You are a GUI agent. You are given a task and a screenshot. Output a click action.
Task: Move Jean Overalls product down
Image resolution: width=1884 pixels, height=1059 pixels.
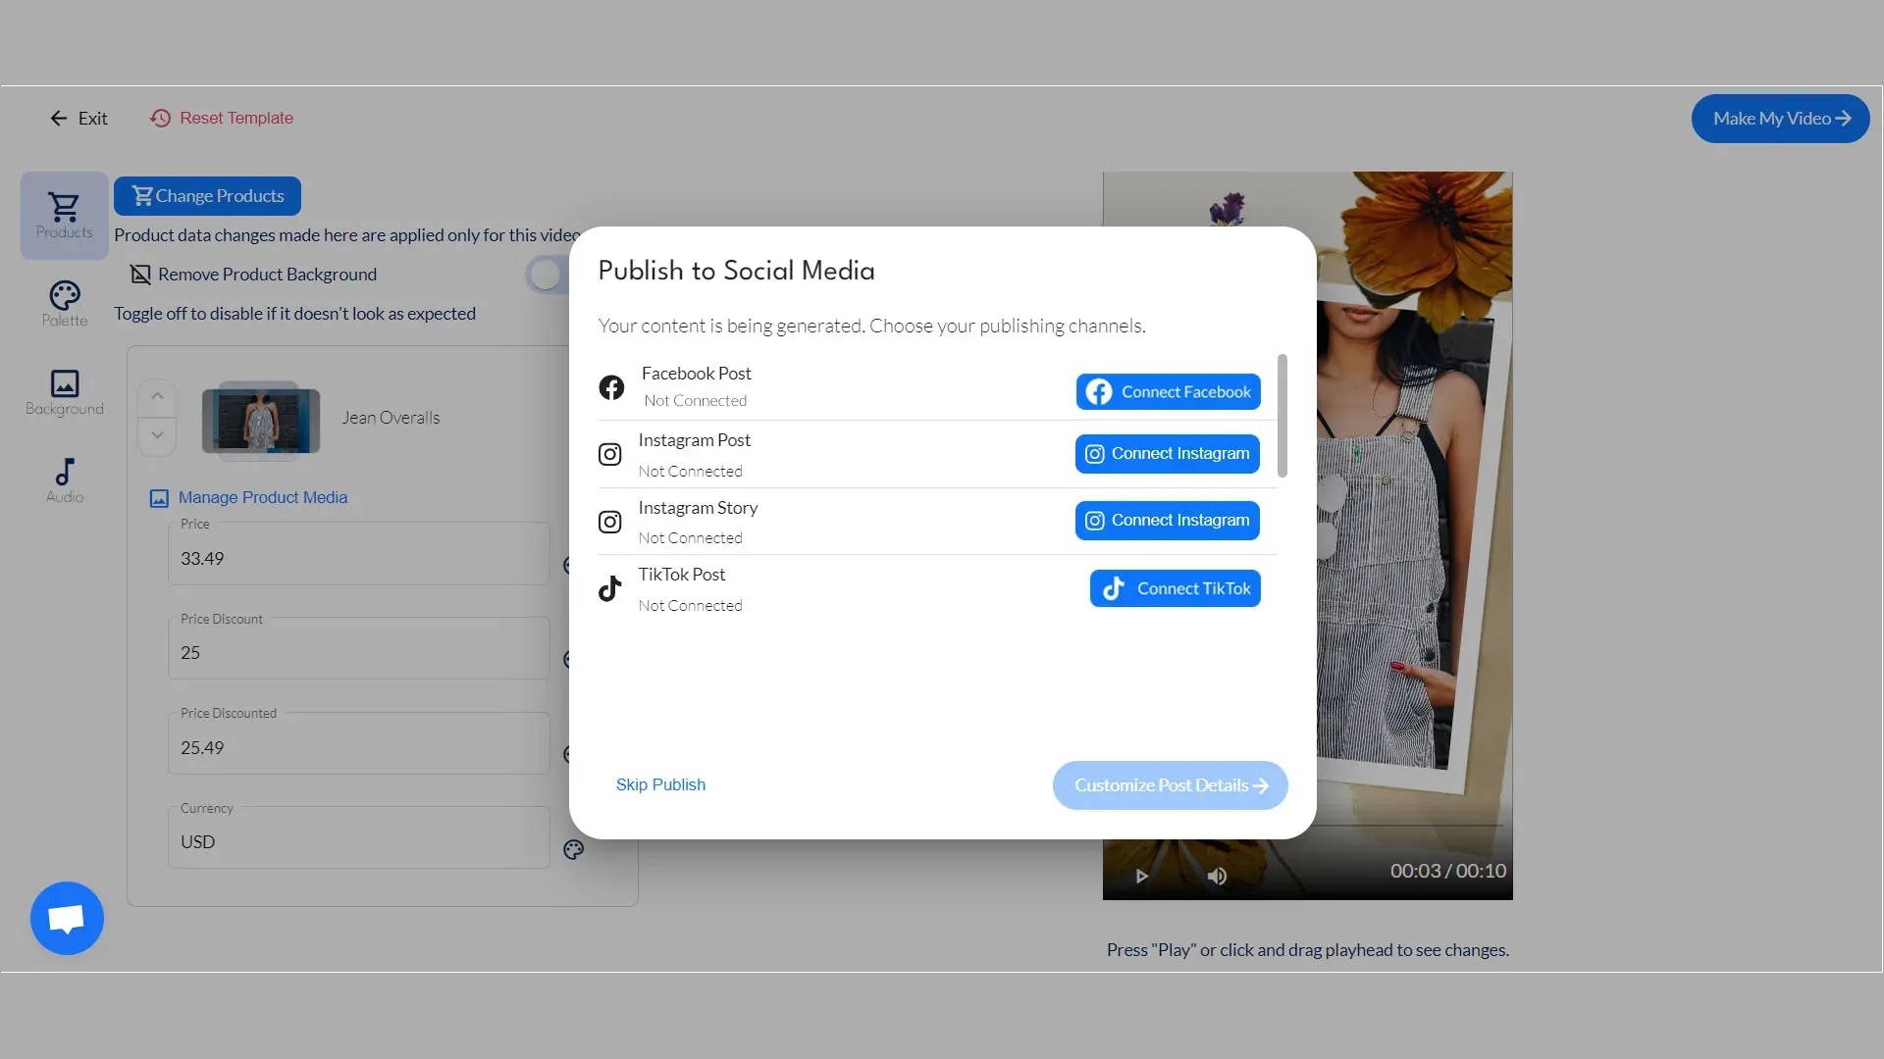pyautogui.click(x=157, y=435)
